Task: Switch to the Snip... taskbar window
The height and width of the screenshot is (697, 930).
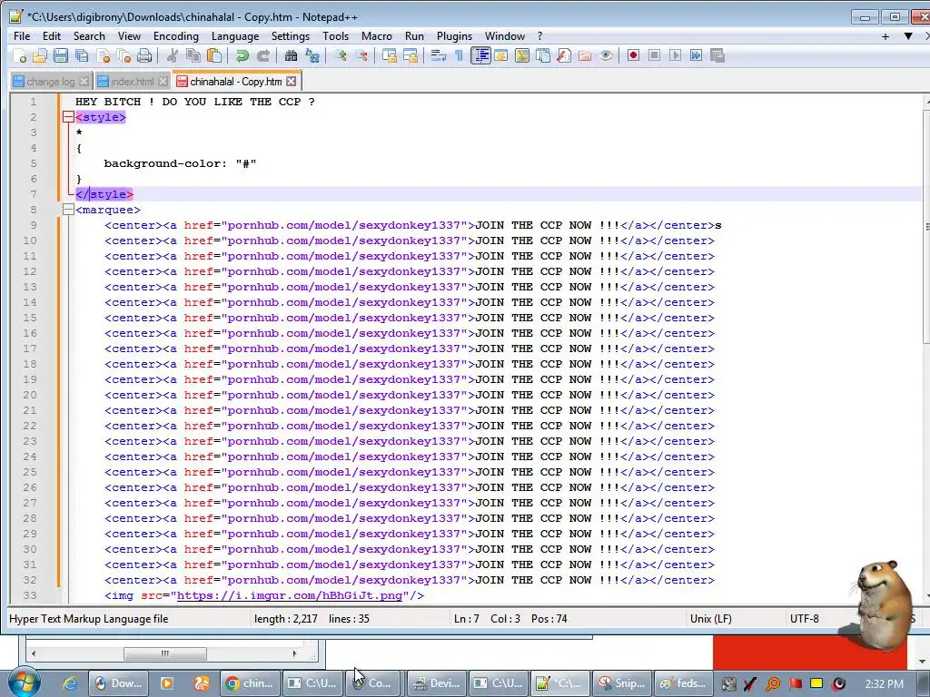Action: point(621,683)
